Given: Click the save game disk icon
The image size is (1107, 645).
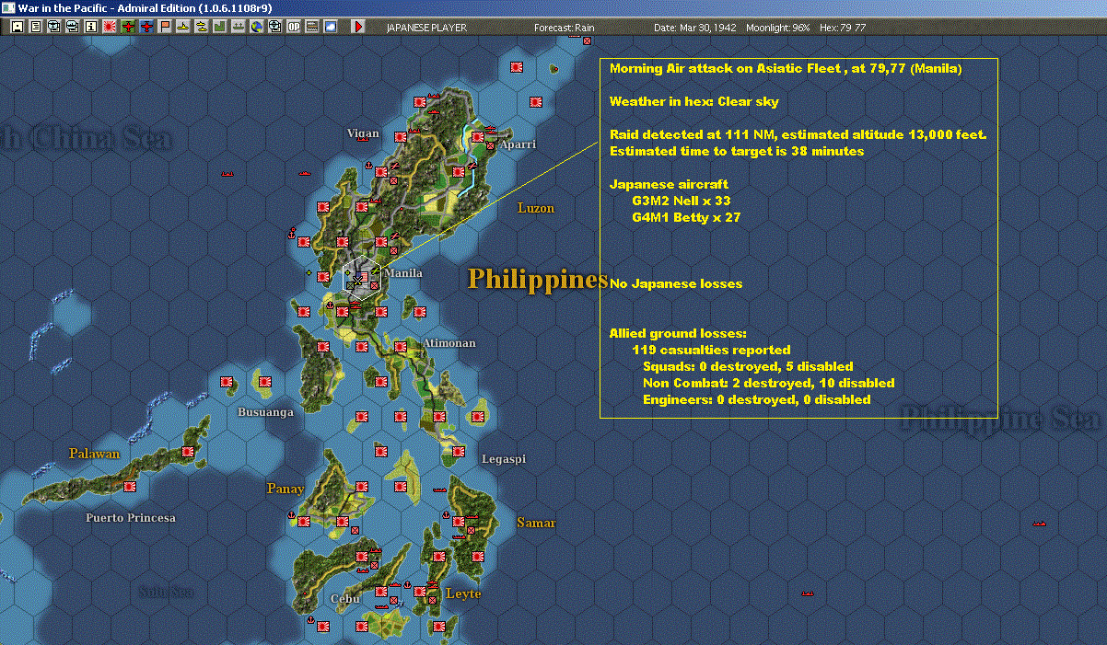Looking at the screenshot, I should (x=17, y=27).
